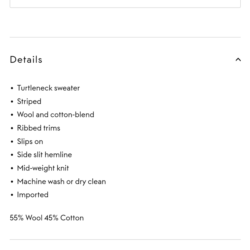Select the Mid-weight knit item
Image resolution: width=250 pixels, height=250 pixels.
pos(43,168)
